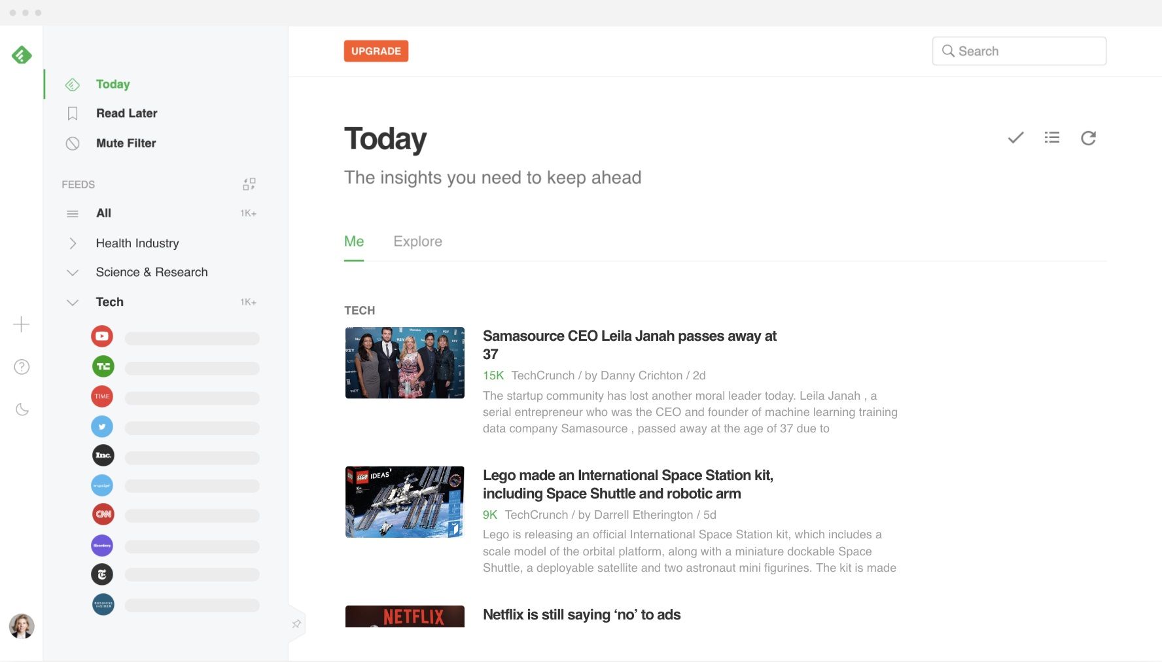Refresh the Today feed
Viewport: 1162px width, 662px height.
click(1088, 137)
